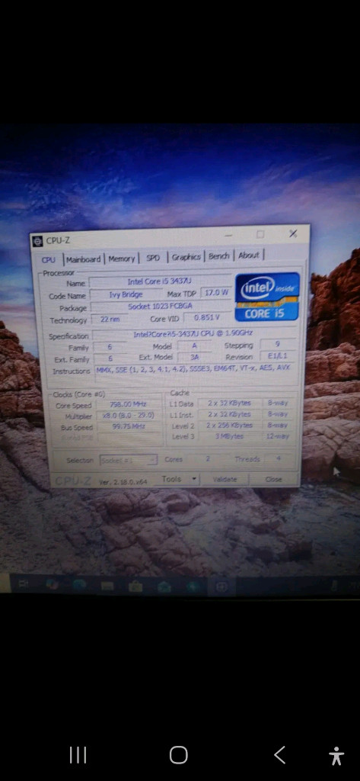
Task: Click the Ext. Model value '3A'
Action: [x=194, y=357]
